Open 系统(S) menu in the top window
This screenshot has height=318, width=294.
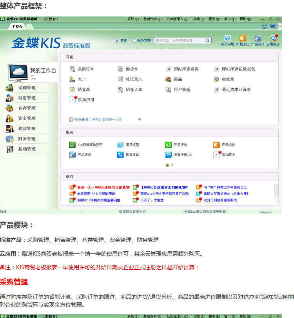133,19
